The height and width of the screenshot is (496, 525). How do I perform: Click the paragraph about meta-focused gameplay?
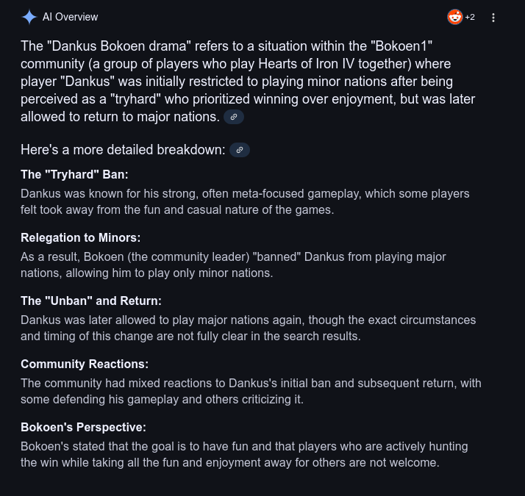(x=245, y=202)
